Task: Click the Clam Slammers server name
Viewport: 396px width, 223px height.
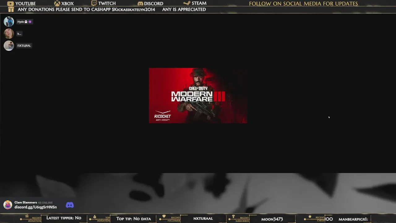Action: [26, 203]
